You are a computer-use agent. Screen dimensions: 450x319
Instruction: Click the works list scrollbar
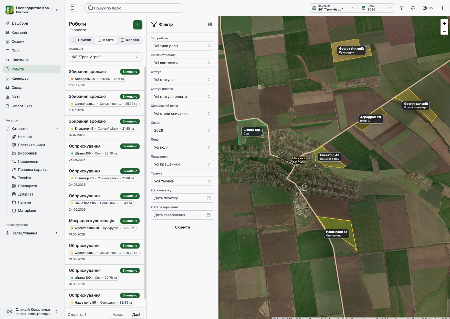[145, 183]
